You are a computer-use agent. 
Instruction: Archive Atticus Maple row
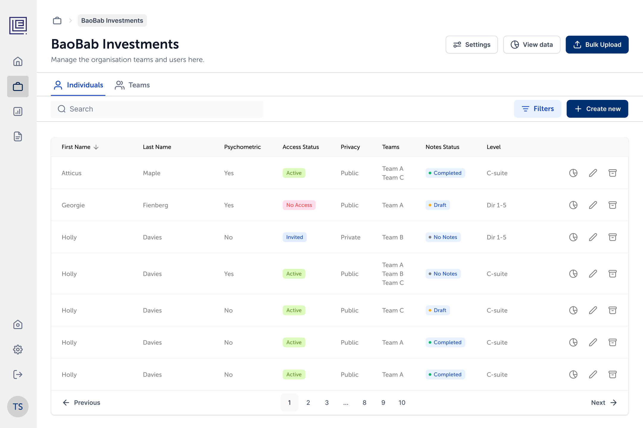613,173
